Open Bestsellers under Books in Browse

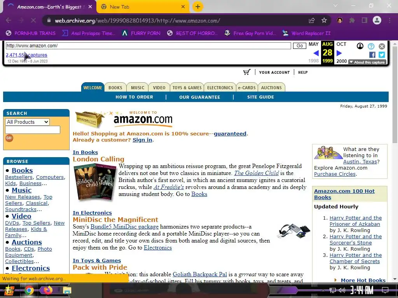[19, 177]
